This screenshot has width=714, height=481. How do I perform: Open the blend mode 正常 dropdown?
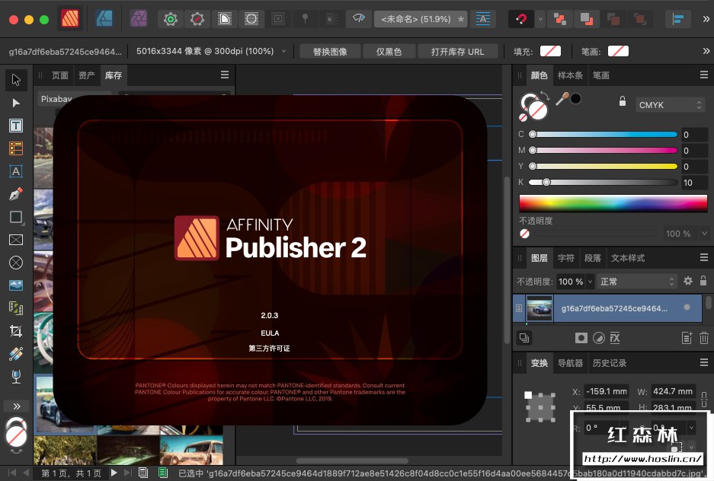[x=637, y=282]
